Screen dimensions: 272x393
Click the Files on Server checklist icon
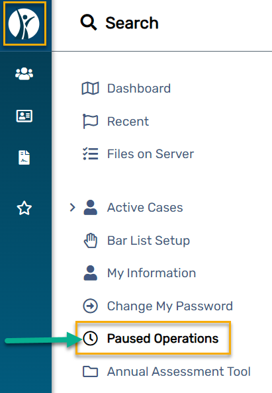[90, 154]
